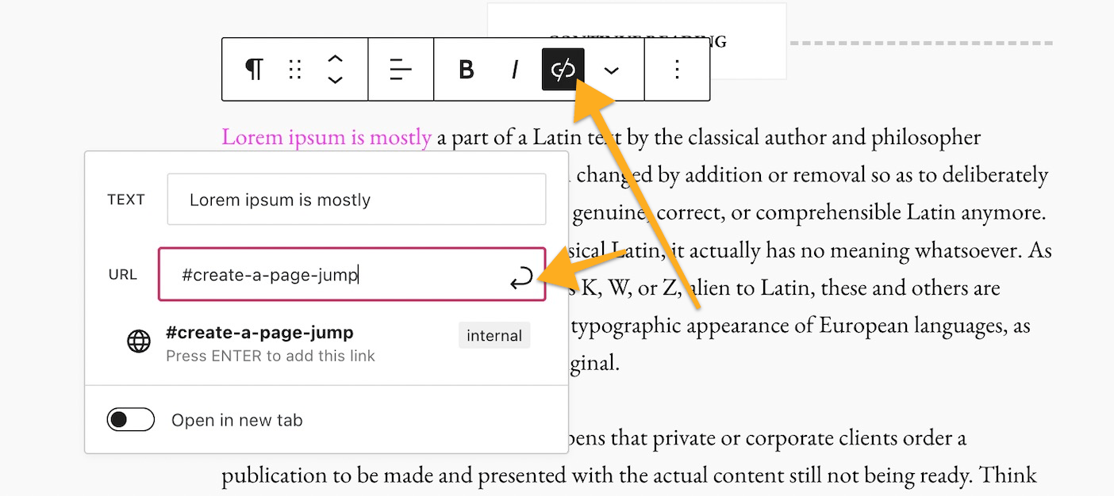This screenshot has height=496, width=1114.
Task: Click the highlighted link toolbar button
Action: [563, 70]
